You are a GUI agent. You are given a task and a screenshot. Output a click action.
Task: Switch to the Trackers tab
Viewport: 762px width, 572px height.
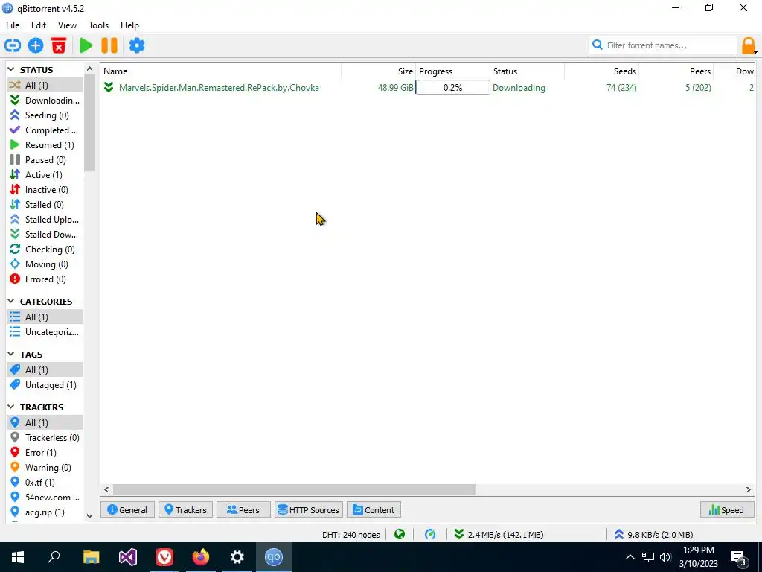(x=185, y=510)
